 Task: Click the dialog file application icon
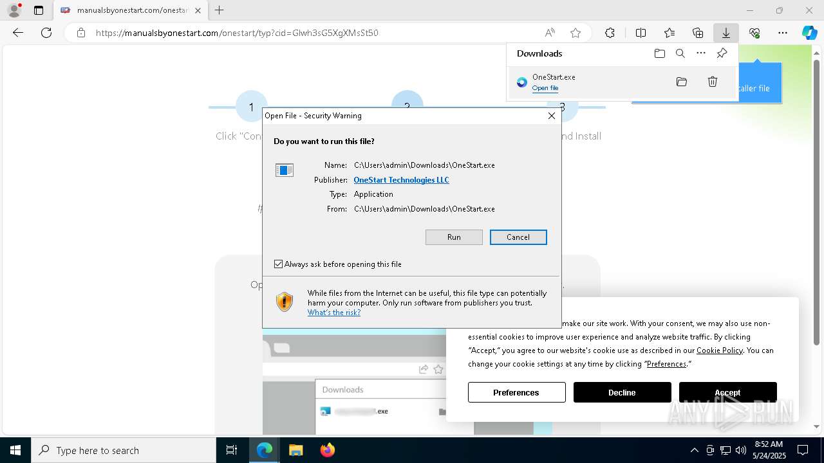tap(284, 170)
